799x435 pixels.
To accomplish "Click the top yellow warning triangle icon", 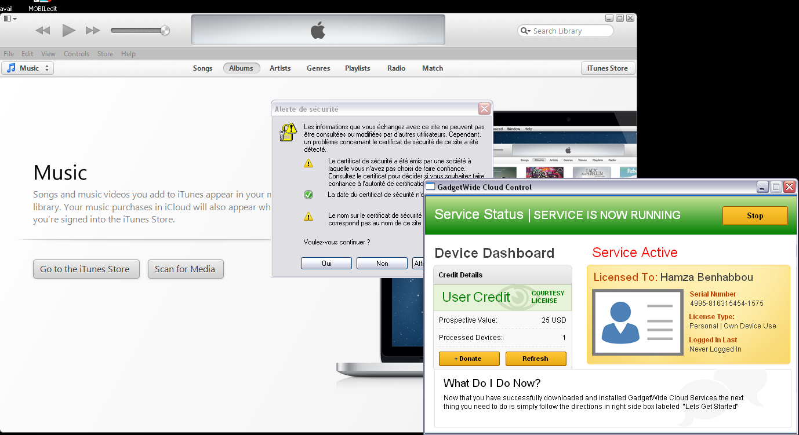I will click(x=308, y=163).
